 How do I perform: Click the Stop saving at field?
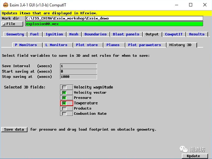click(x=78, y=77)
